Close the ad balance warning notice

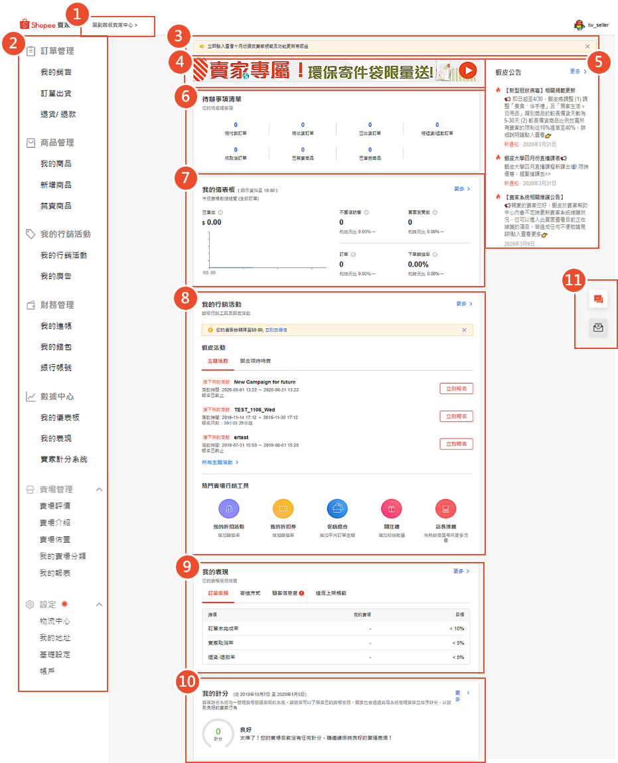pos(464,330)
